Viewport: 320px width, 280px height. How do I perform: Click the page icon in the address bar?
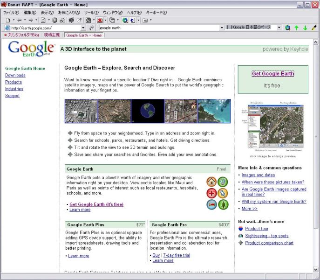(7, 28)
